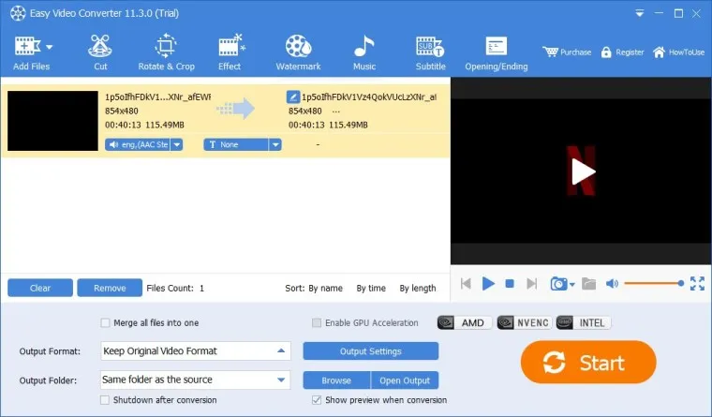The height and width of the screenshot is (417, 712).
Task: Mute audio with the speaker icon
Action: point(612,284)
